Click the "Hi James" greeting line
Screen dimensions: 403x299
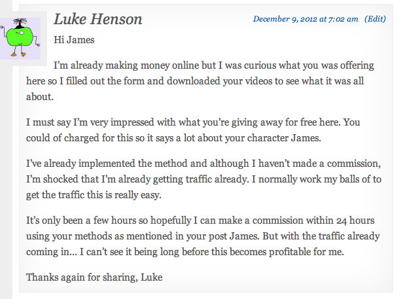coord(74,40)
